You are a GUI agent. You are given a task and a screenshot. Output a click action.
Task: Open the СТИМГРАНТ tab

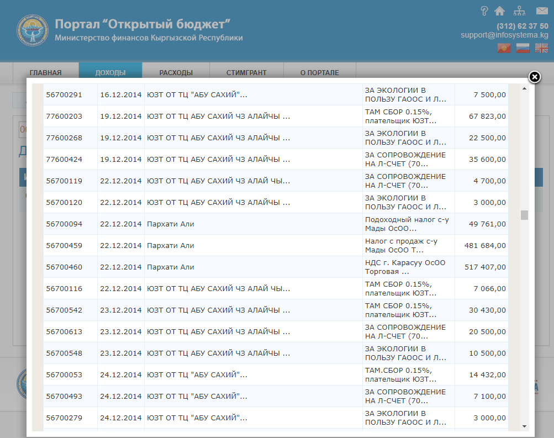coord(246,72)
